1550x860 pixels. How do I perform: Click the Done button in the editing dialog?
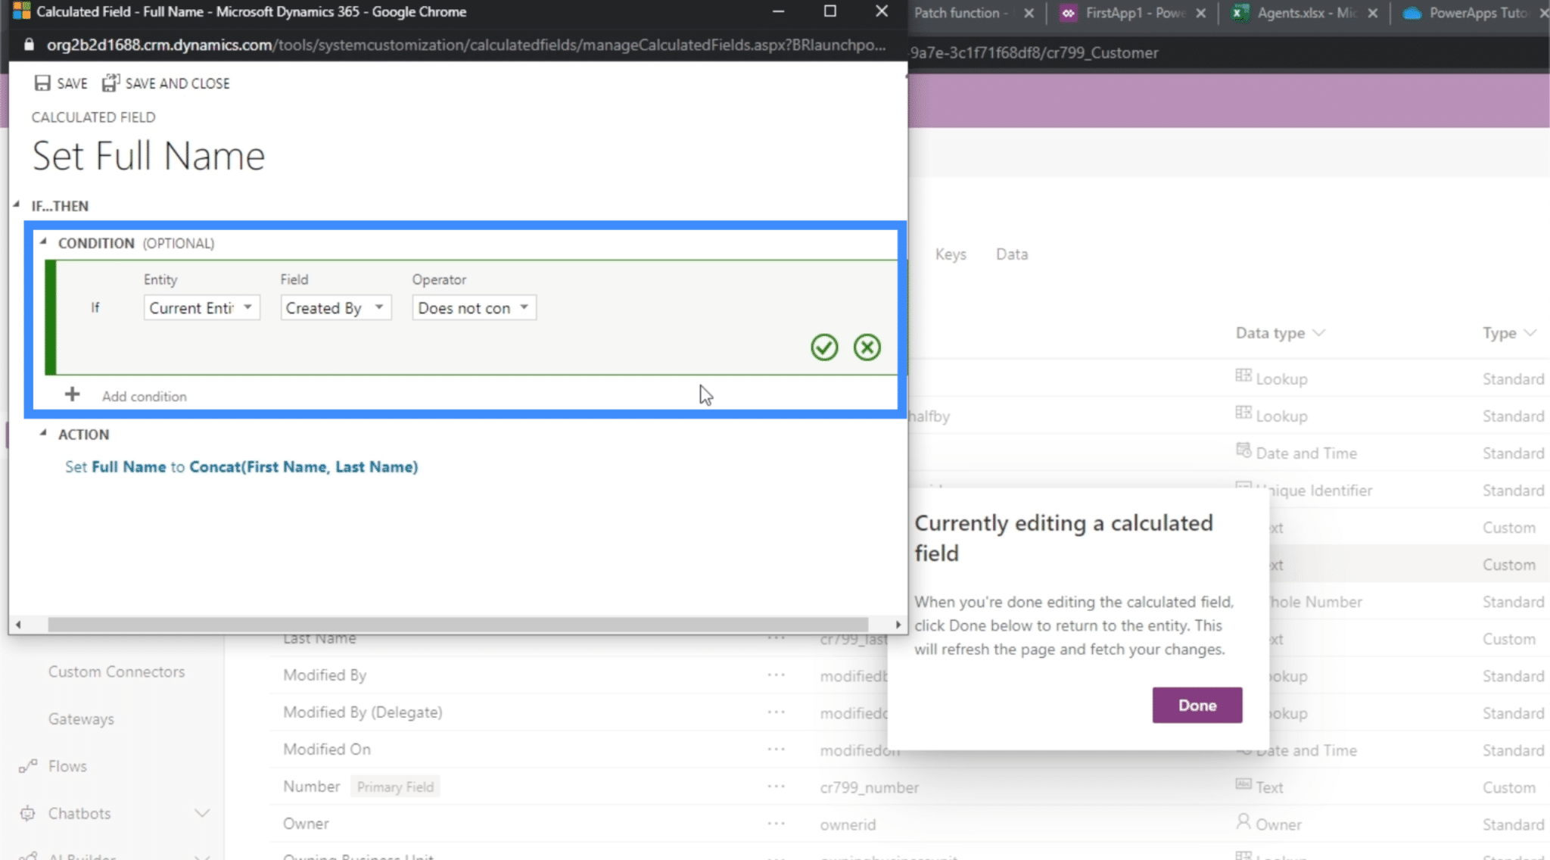coord(1197,706)
